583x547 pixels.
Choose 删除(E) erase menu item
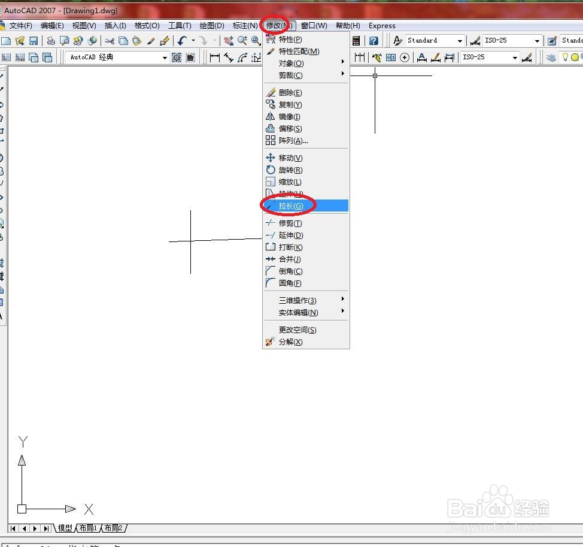306,93
